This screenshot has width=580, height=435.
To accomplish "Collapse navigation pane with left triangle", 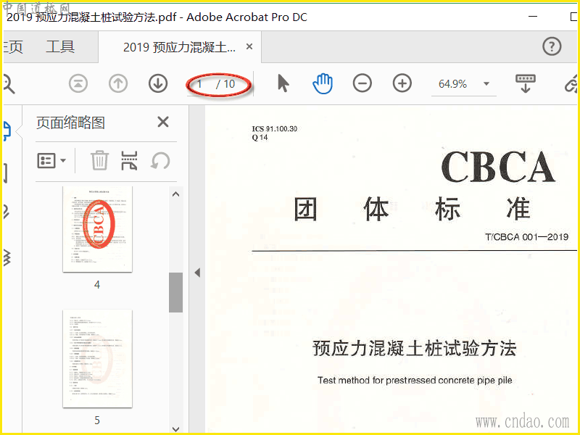I will pos(197,273).
